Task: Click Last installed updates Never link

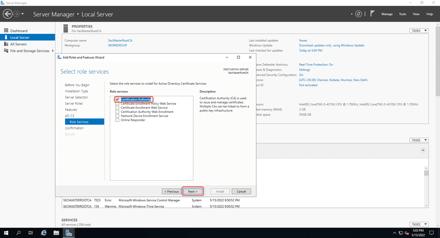Action: point(303,40)
